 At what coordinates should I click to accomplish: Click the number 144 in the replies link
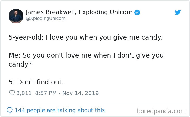[20, 110]
